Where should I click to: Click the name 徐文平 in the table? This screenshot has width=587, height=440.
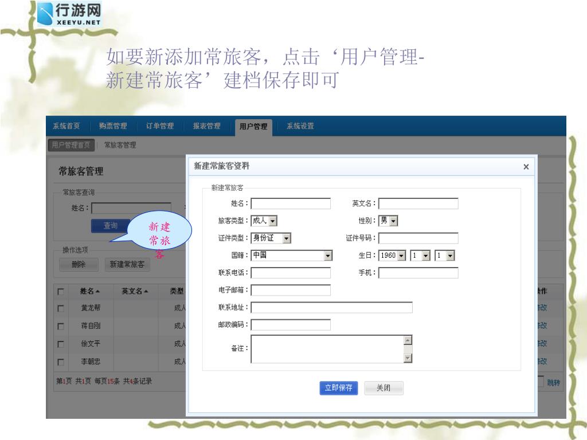tap(91, 344)
